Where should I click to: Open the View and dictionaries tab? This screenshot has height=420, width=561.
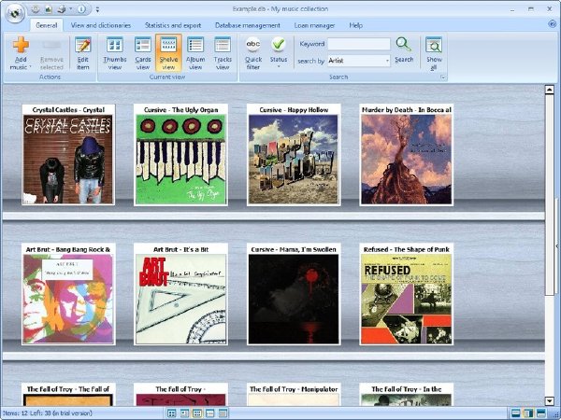101,25
